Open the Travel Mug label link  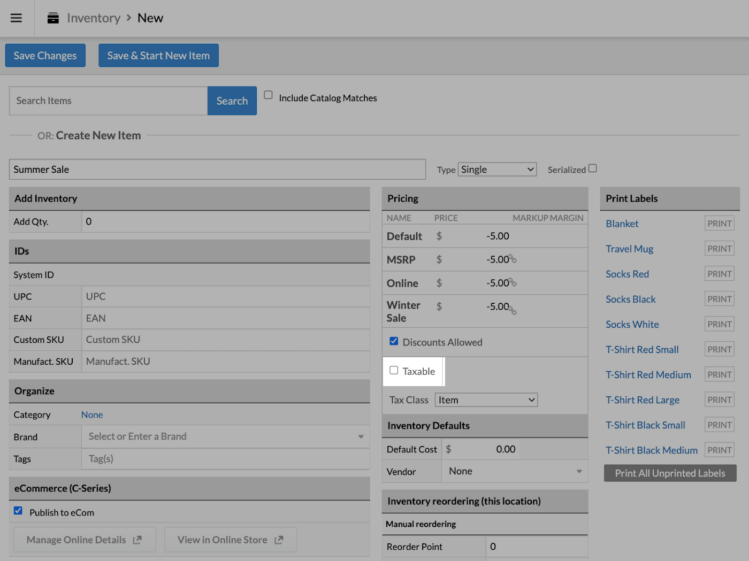[630, 249]
